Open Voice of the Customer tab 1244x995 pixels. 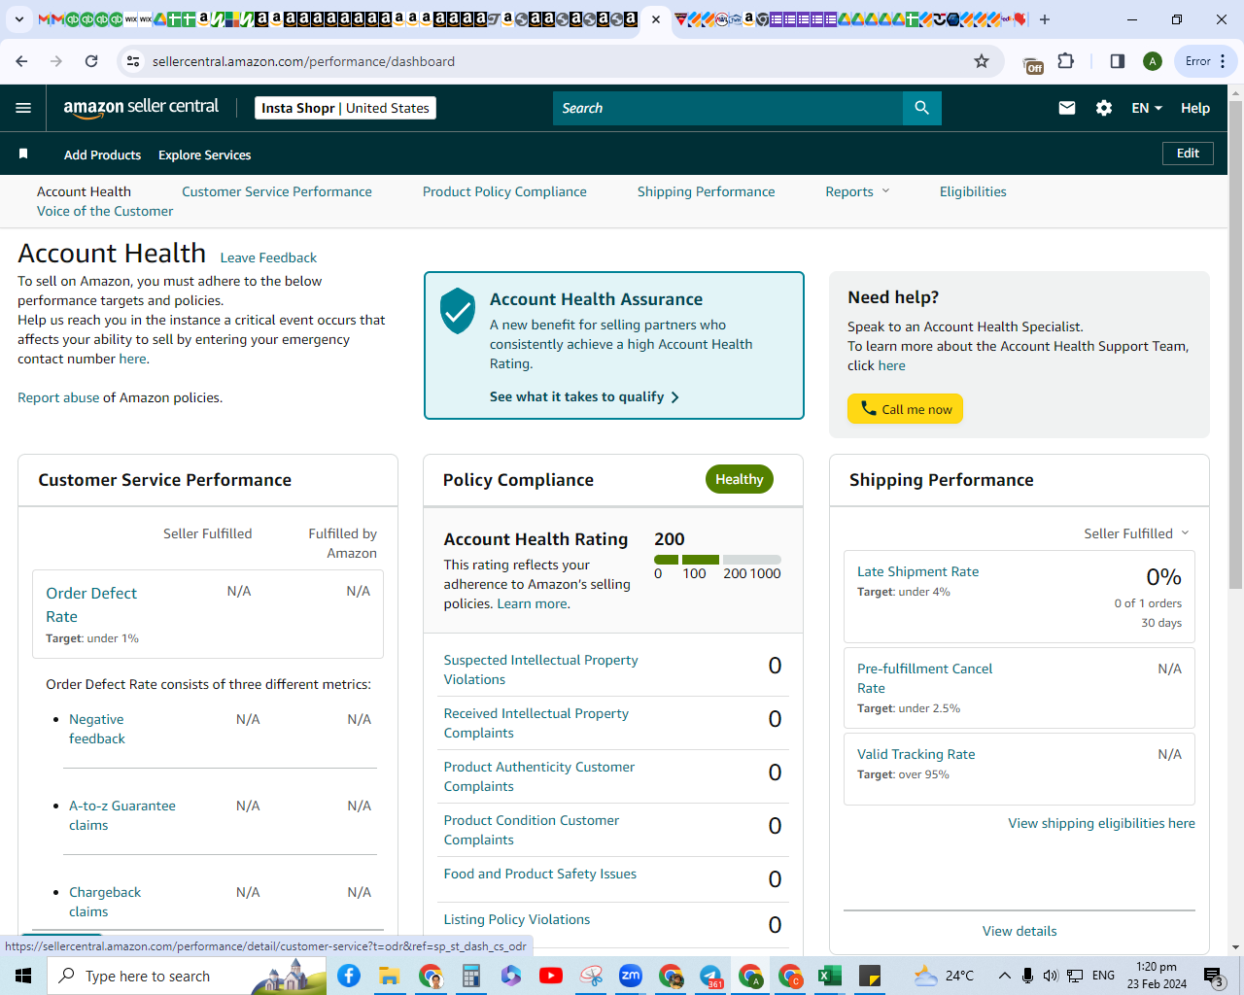coord(105,211)
